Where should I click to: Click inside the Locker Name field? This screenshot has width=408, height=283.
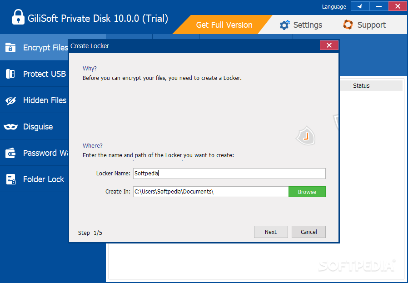[x=229, y=174]
